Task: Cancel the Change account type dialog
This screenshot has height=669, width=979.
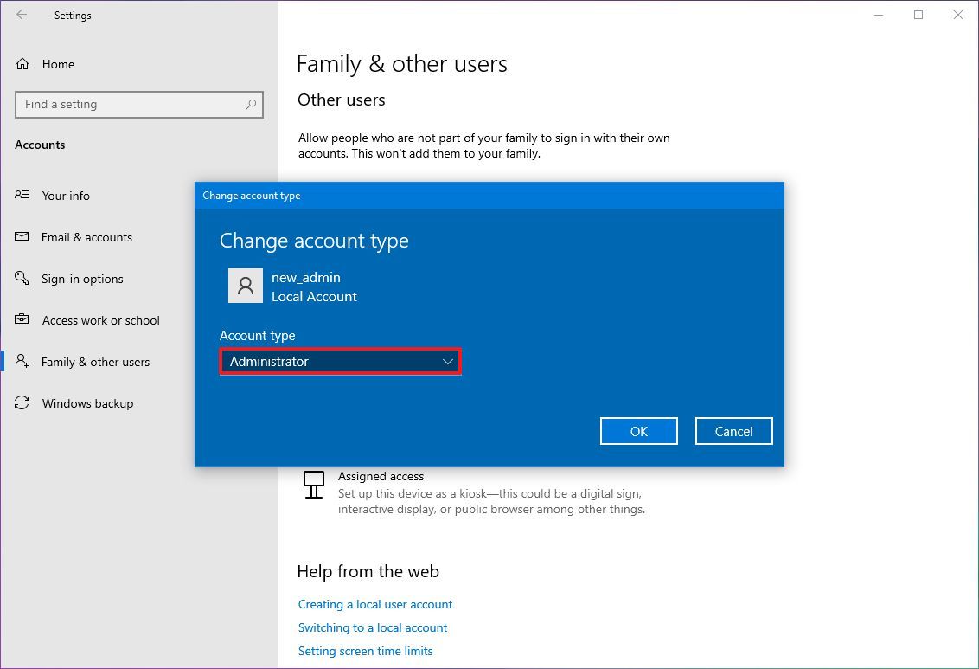Action: pos(733,431)
